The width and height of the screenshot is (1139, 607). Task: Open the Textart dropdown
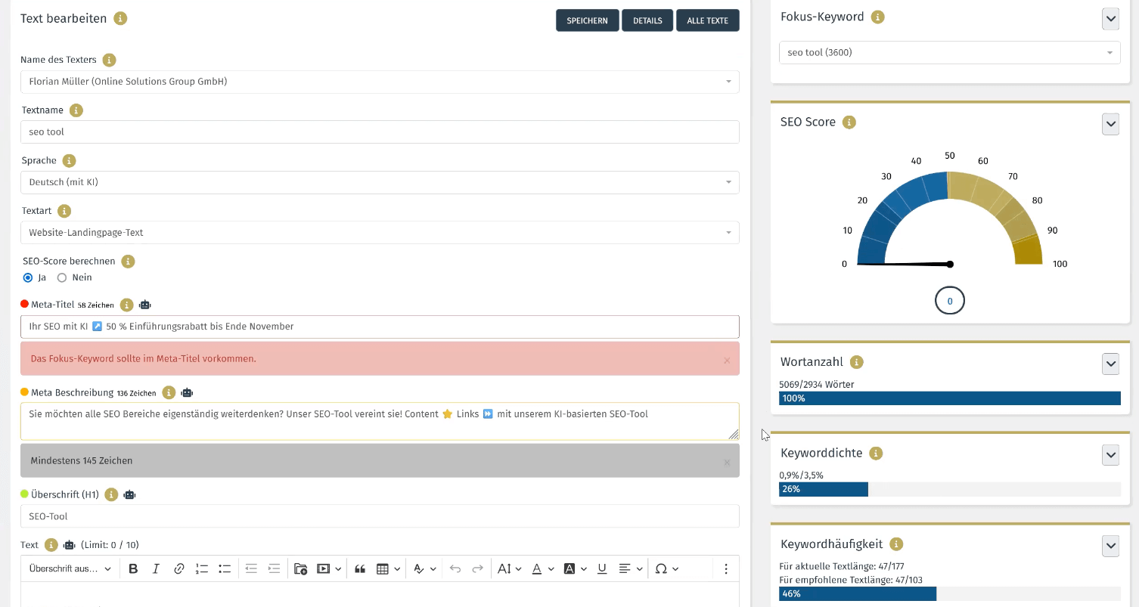(380, 233)
